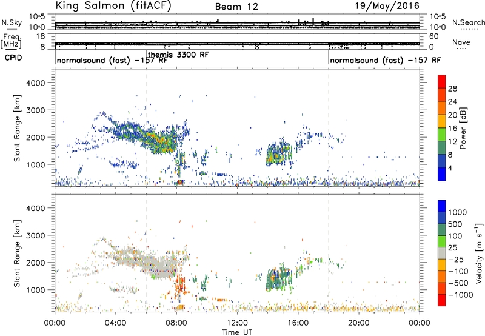Click the N.Sky legend label
The height and width of the screenshot is (336, 485).
[x=12, y=22]
